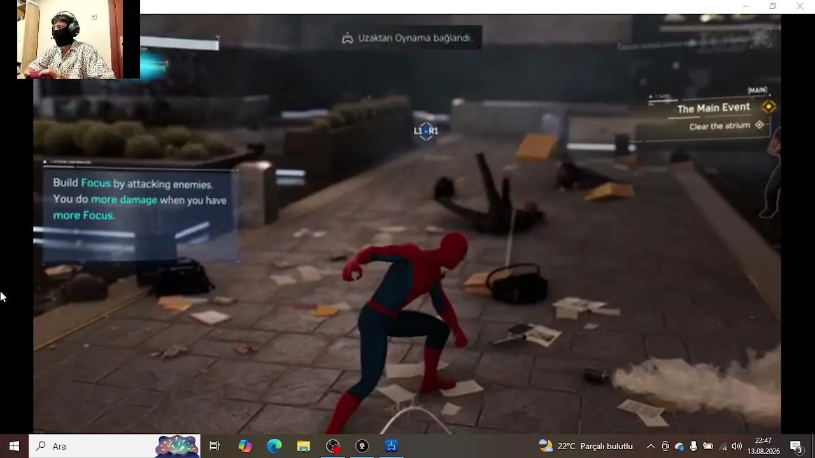Check the battery status tray icon
Viewport: 815px width, 458px height.
click(708, 446)
